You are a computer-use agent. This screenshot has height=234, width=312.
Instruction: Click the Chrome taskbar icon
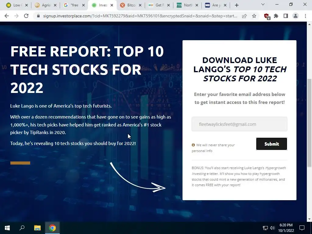[52, 228]
